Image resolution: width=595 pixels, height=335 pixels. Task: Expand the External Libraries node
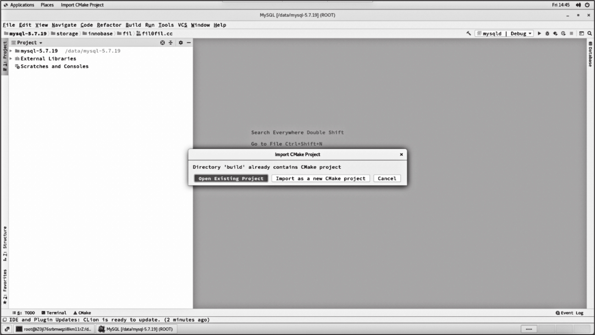coord(11,59)
